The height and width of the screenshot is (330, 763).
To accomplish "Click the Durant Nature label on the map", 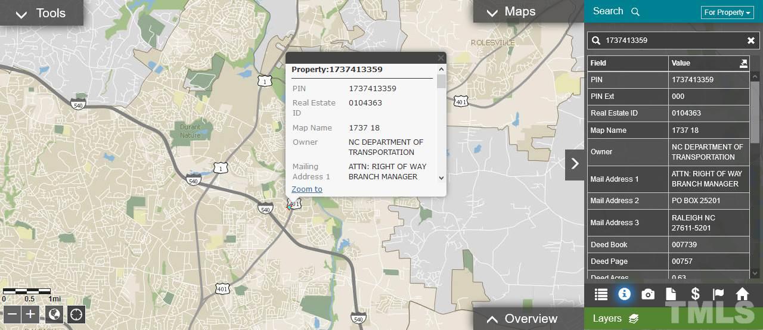I will click(190, 131).
